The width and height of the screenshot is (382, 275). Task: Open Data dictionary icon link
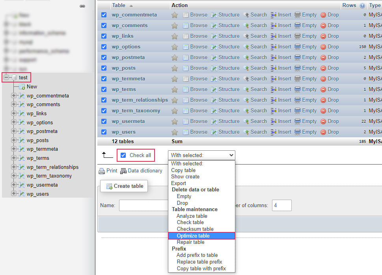click(123, 171)
